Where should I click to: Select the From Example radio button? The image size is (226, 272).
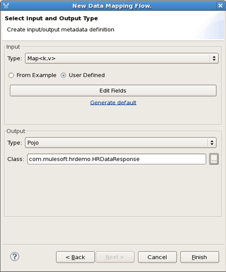11,75
